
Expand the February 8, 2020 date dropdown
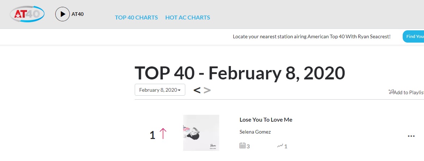pos(160,90)
